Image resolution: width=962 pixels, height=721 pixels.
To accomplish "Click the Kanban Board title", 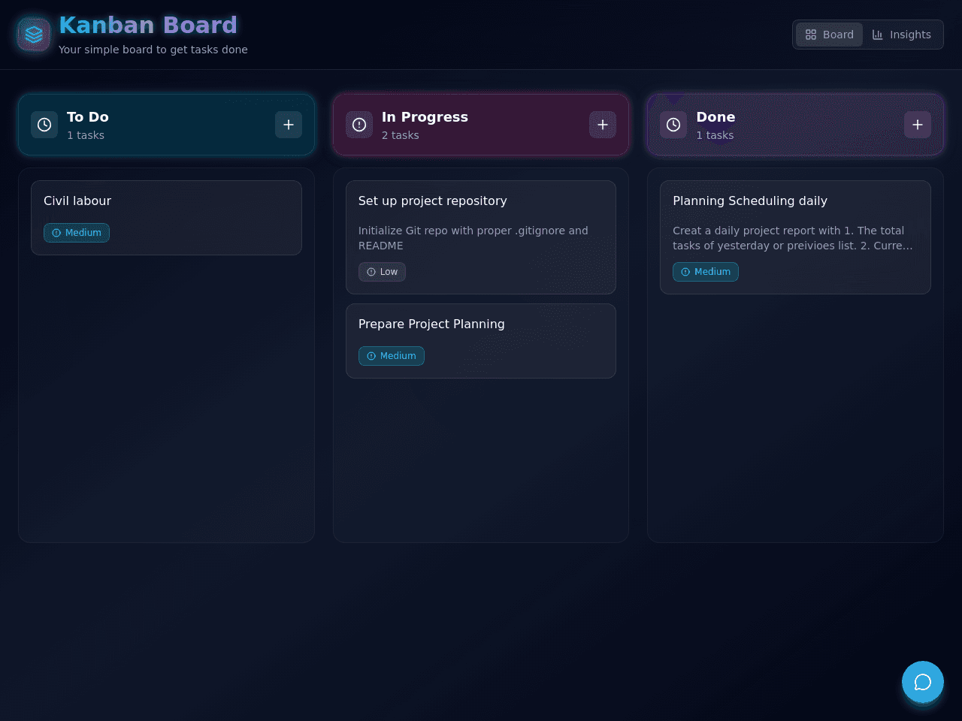I will click(148, 25).
